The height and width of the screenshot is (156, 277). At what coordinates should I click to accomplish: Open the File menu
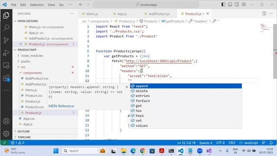pos(13,5)
